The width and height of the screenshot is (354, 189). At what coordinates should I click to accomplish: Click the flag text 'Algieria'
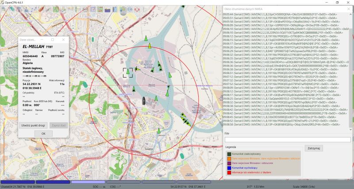(27, 63)
